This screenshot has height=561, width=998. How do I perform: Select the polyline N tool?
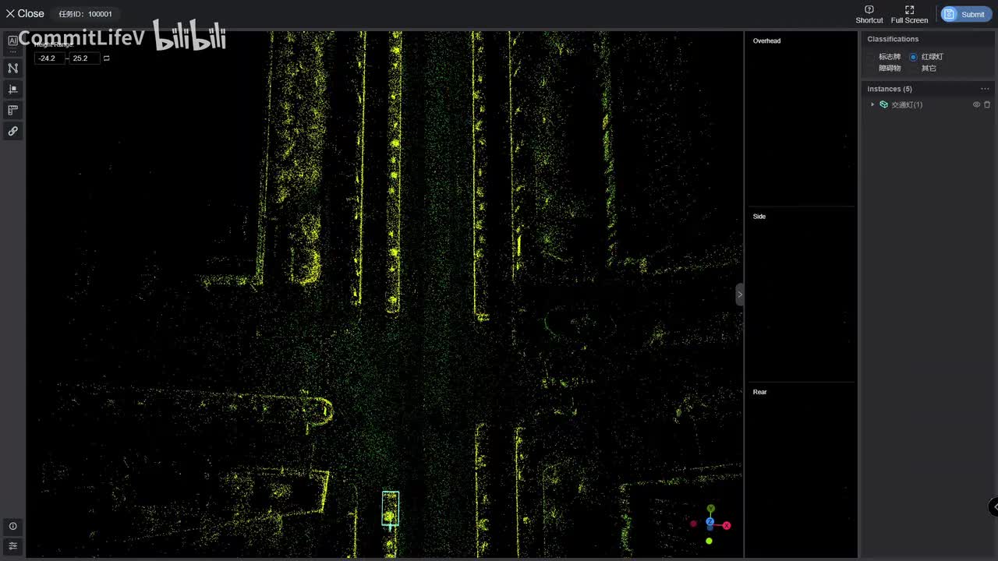12,68
